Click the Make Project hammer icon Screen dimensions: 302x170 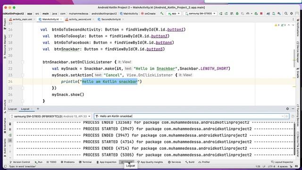(162, 14)
